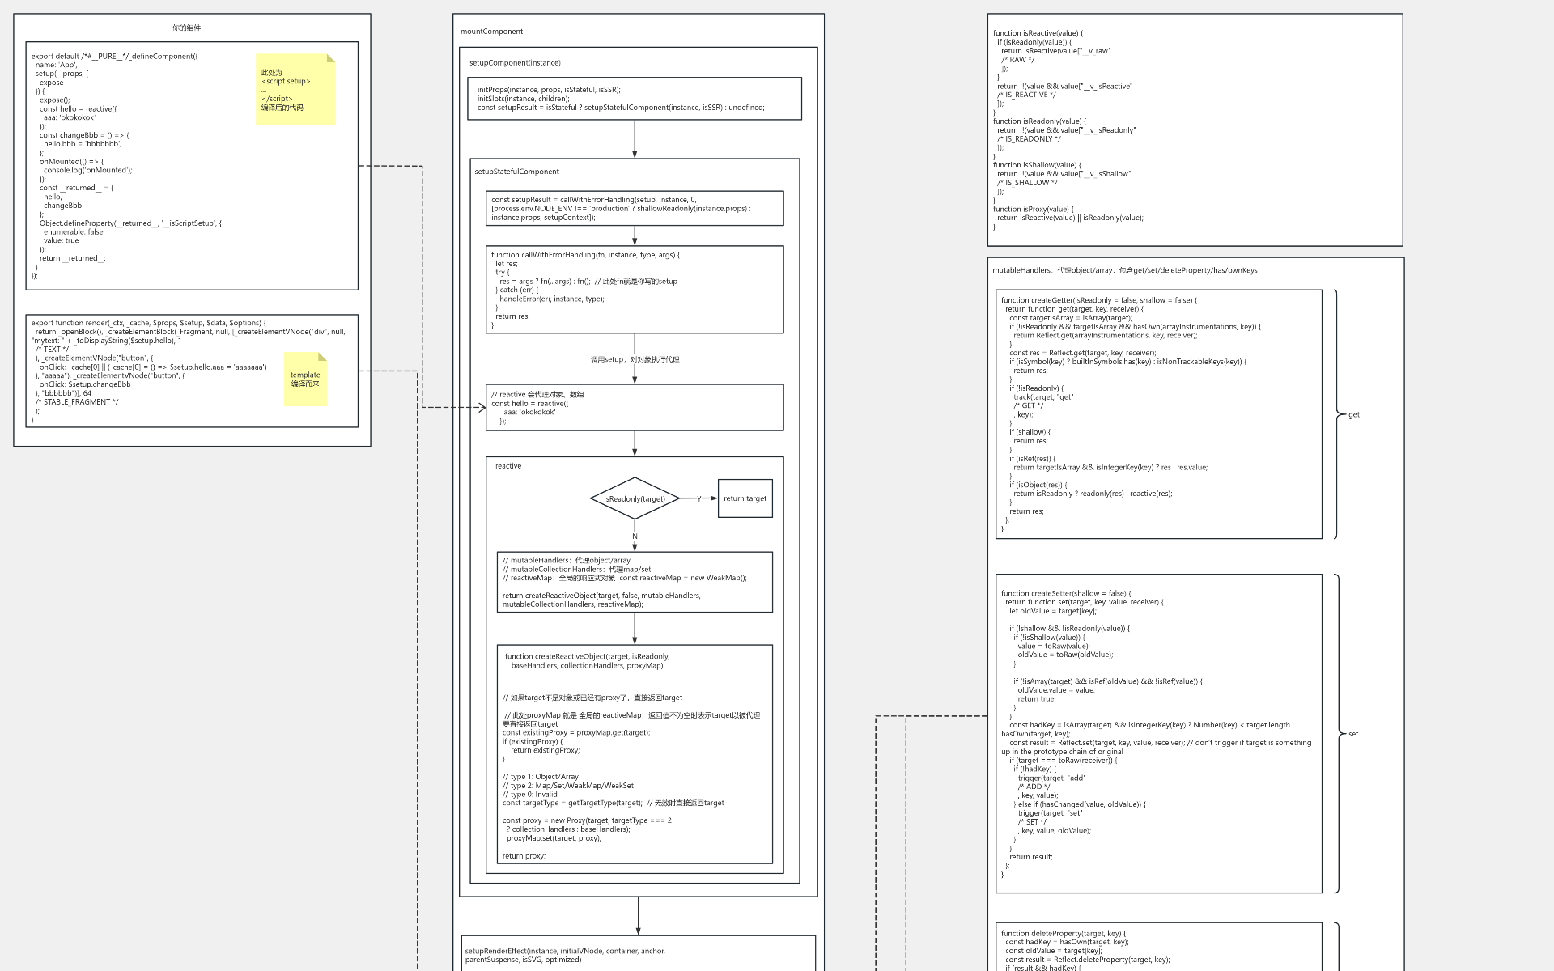Click the 'set' curly brace label
This screenshot has width=1554, height=971.
pyautogui.click(x=1353, y=734)
